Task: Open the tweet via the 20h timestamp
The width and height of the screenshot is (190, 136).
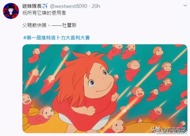Action: pos(96,6)
